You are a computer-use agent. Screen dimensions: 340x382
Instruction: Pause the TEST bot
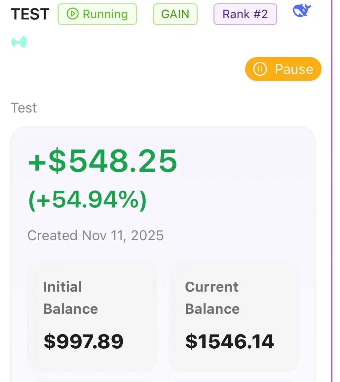[x=283, y=69]
